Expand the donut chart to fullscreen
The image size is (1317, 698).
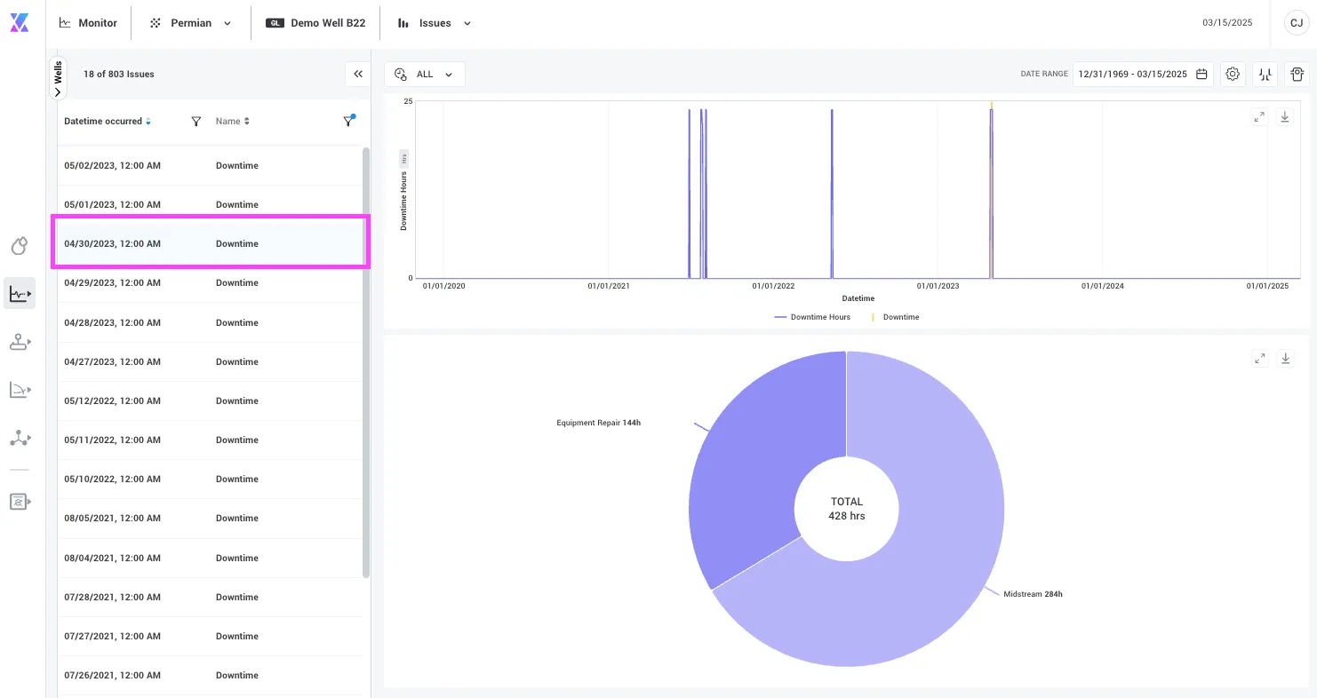tap(1259, 358)
